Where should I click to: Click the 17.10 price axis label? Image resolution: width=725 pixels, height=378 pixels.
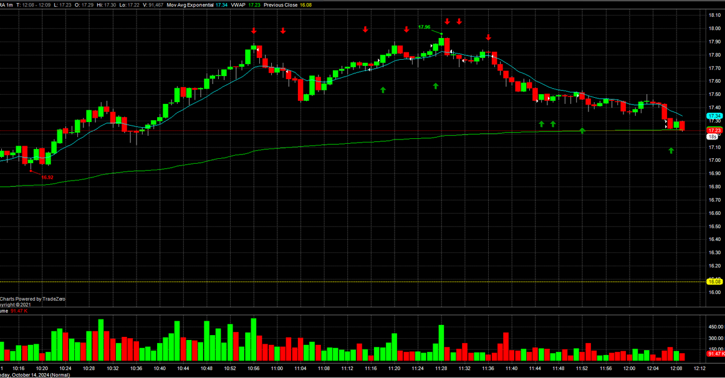point(715,147)
